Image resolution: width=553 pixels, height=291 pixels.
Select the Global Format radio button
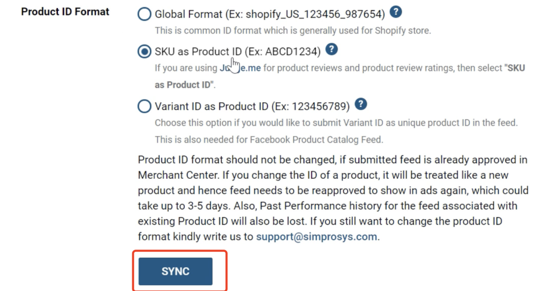144,14
